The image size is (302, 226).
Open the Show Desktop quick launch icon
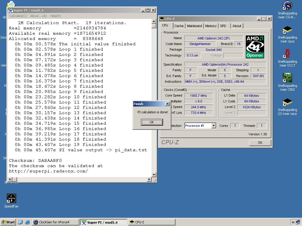(x=20, y=222)
